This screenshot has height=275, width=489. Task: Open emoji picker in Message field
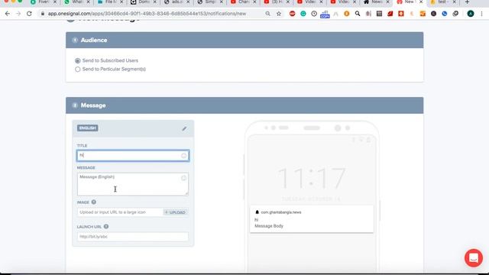coord(183,178)
